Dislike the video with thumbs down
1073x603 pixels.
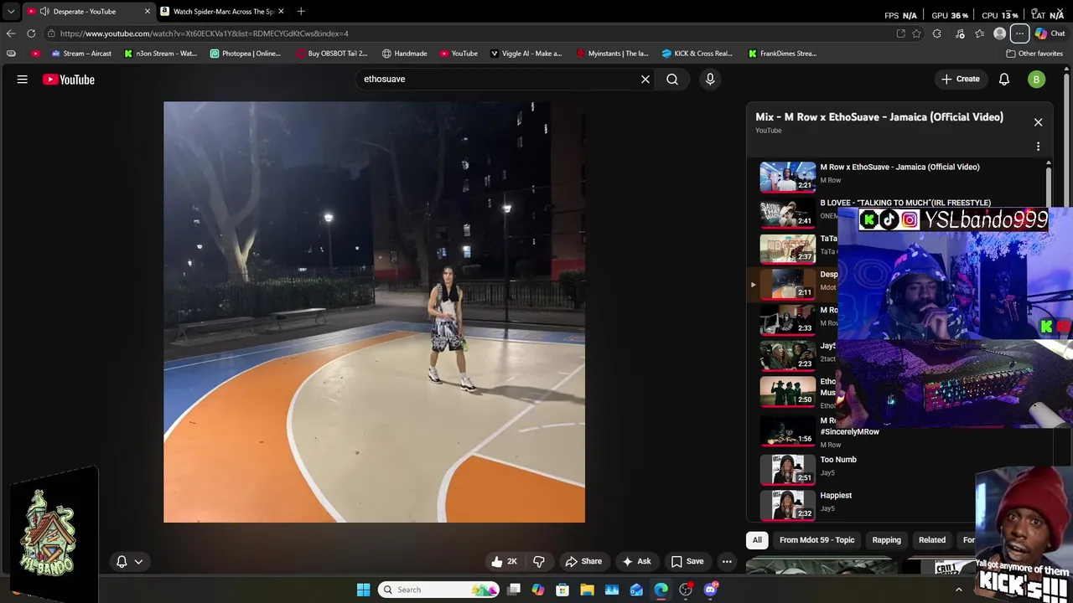point(539,562)
